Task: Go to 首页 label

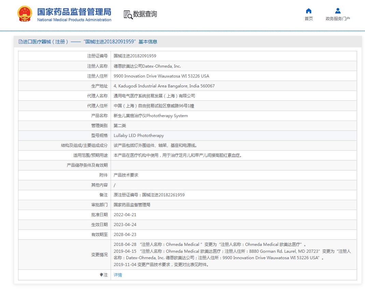Action: click(x=309, y=19)
